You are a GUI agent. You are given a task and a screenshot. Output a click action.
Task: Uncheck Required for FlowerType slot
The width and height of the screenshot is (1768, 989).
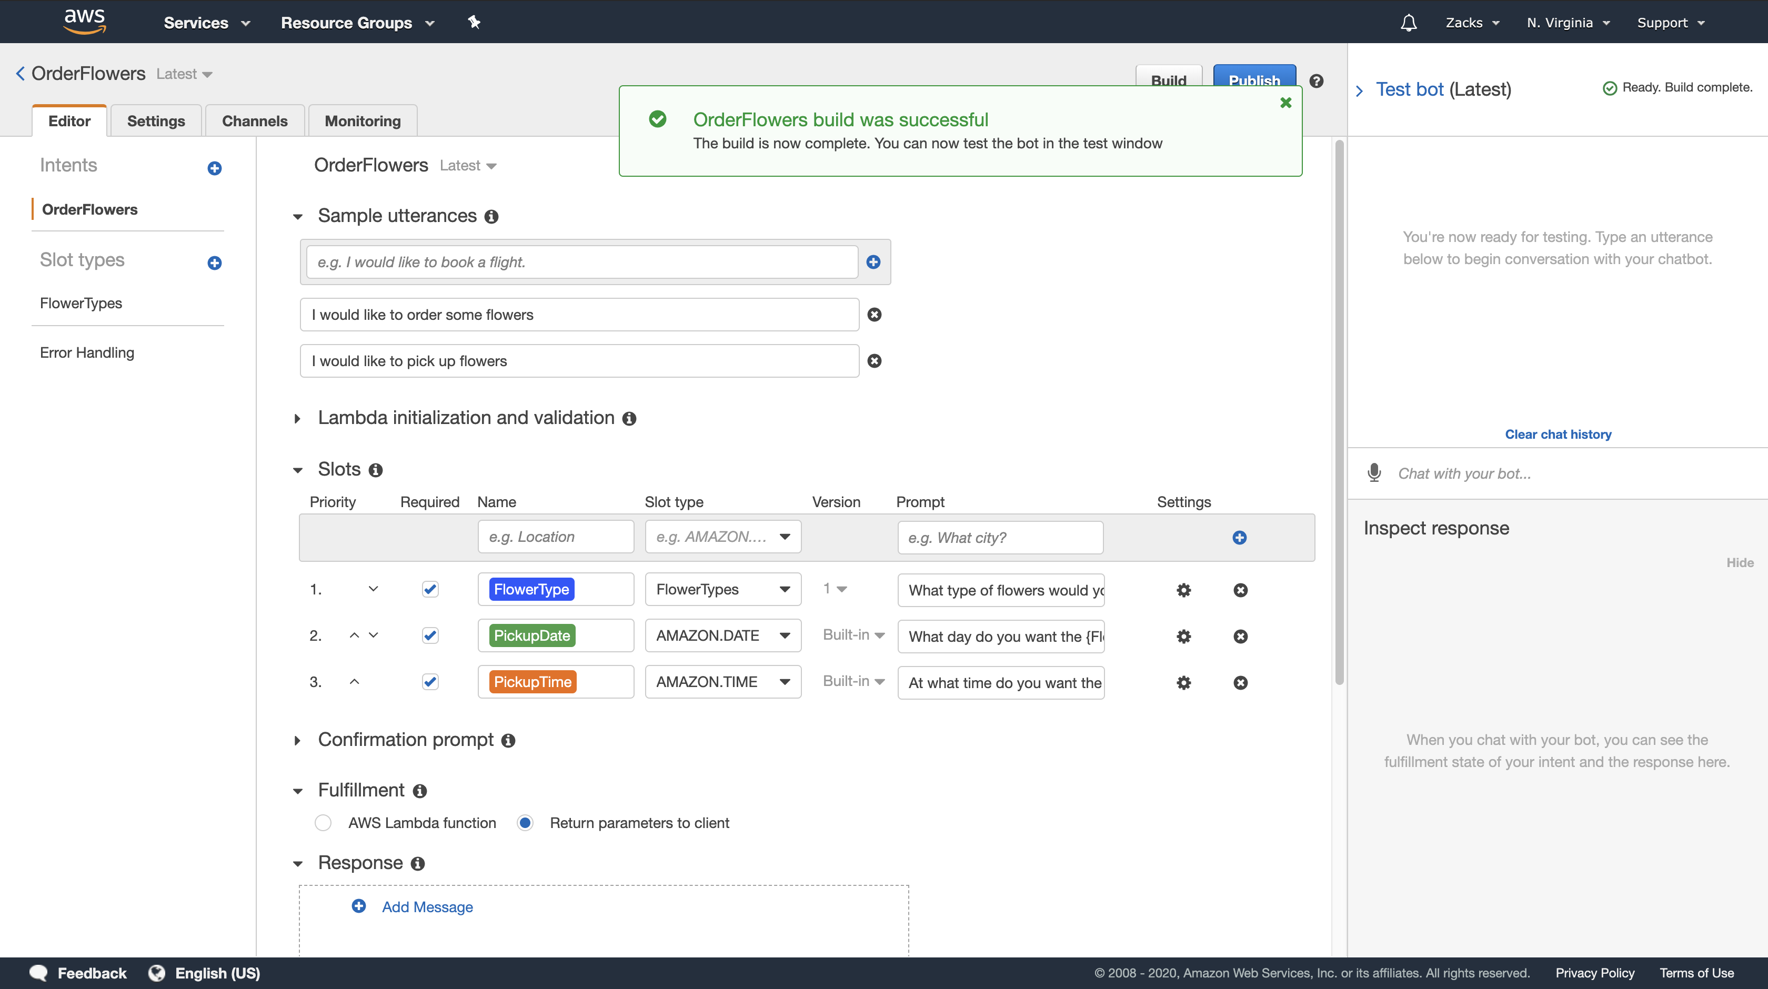pos(430,590)
